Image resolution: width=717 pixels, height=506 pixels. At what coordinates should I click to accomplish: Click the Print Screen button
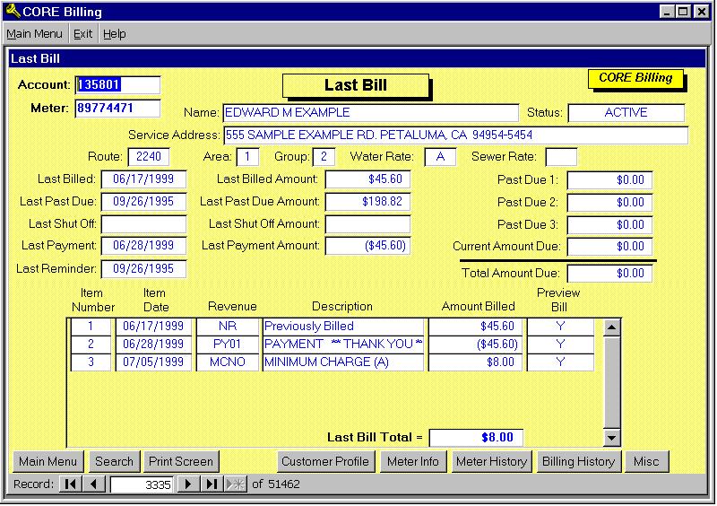[x=181, y=461]
